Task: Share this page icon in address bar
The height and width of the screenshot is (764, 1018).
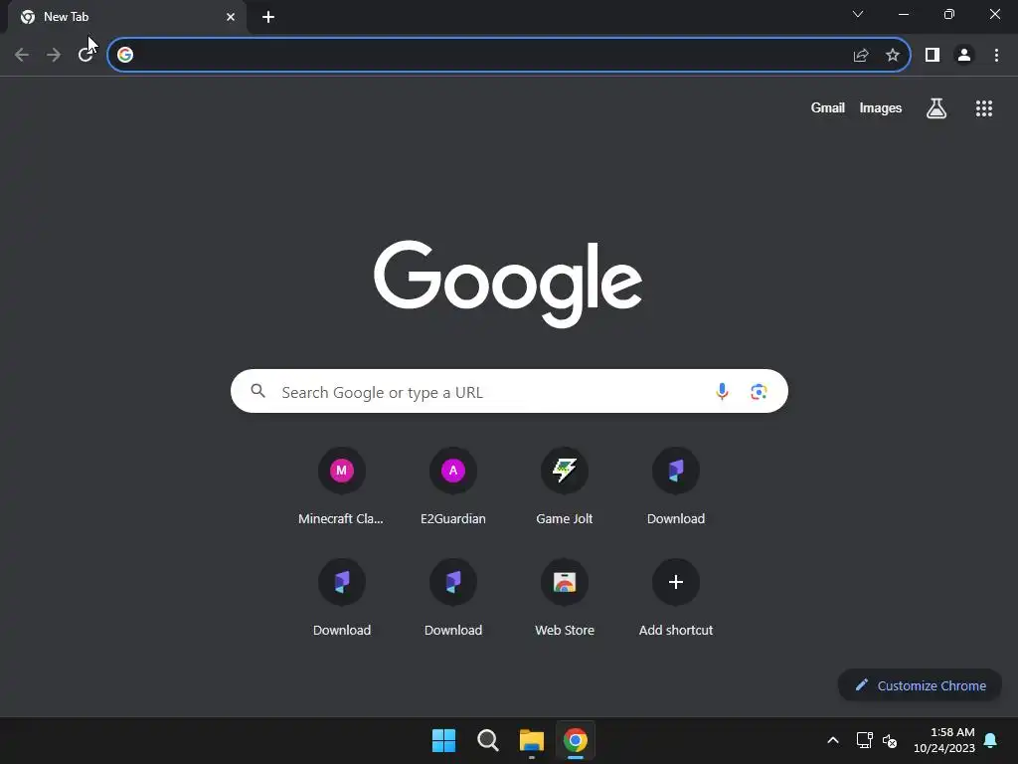Action: point(861,56)
